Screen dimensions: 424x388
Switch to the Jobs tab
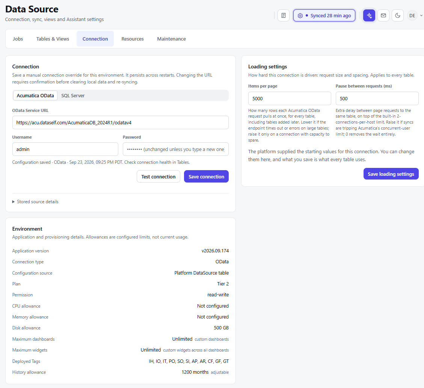pos(18,39)
